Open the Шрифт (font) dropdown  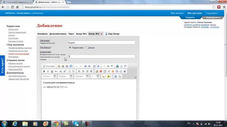tap(82, 77)
